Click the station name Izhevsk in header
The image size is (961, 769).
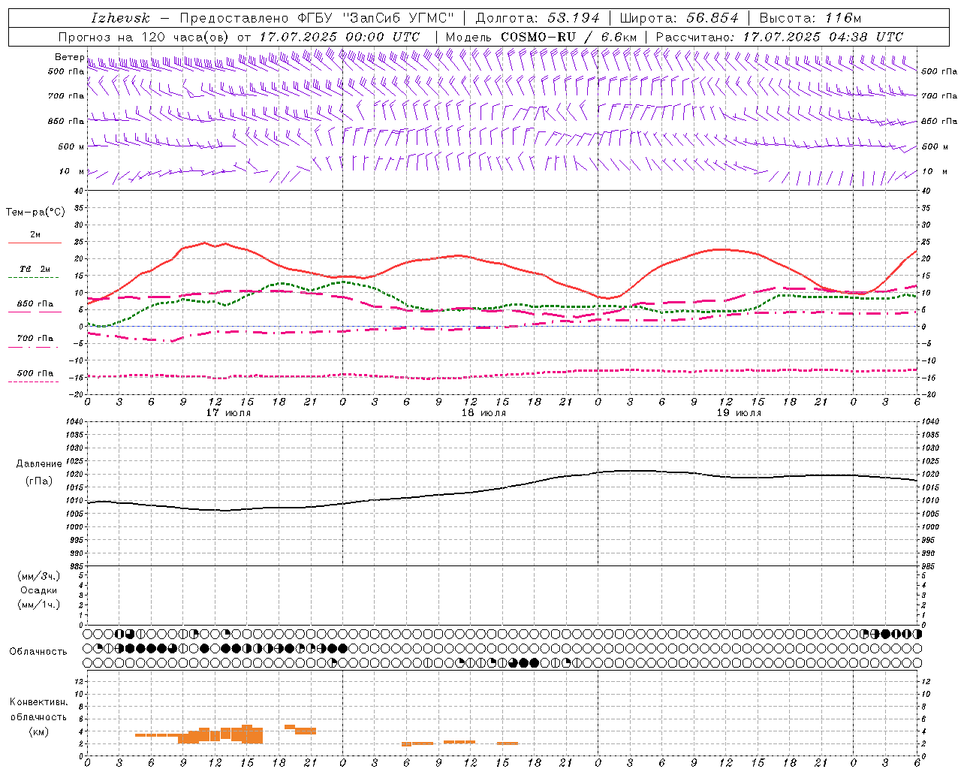click(x=120, y=18)
